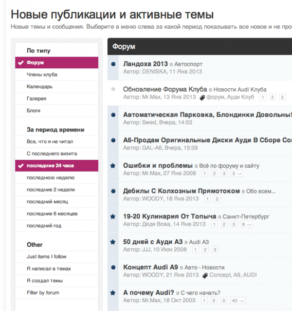Open Концепт Audi A9 topic

coord(150,267)
